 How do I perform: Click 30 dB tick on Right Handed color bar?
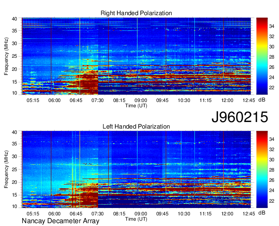click(272, 47)
